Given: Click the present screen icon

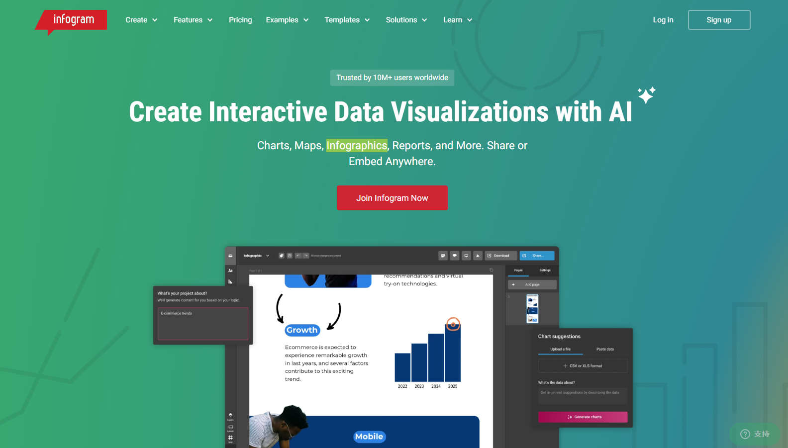Looking at the screenshot, I should [x=466, y=256].
